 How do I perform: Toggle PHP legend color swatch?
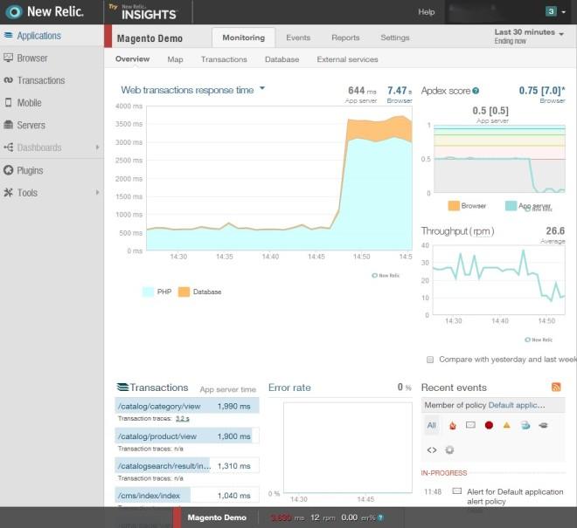coord(148,291)
